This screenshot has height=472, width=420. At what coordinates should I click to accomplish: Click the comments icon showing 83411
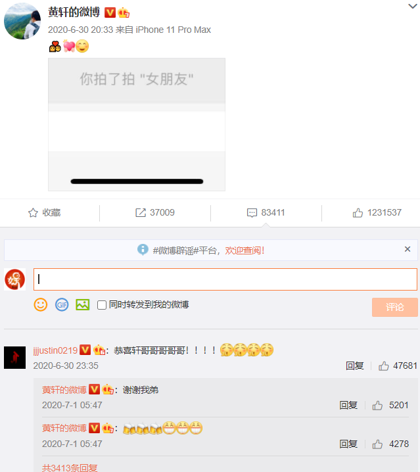(266, 212)
